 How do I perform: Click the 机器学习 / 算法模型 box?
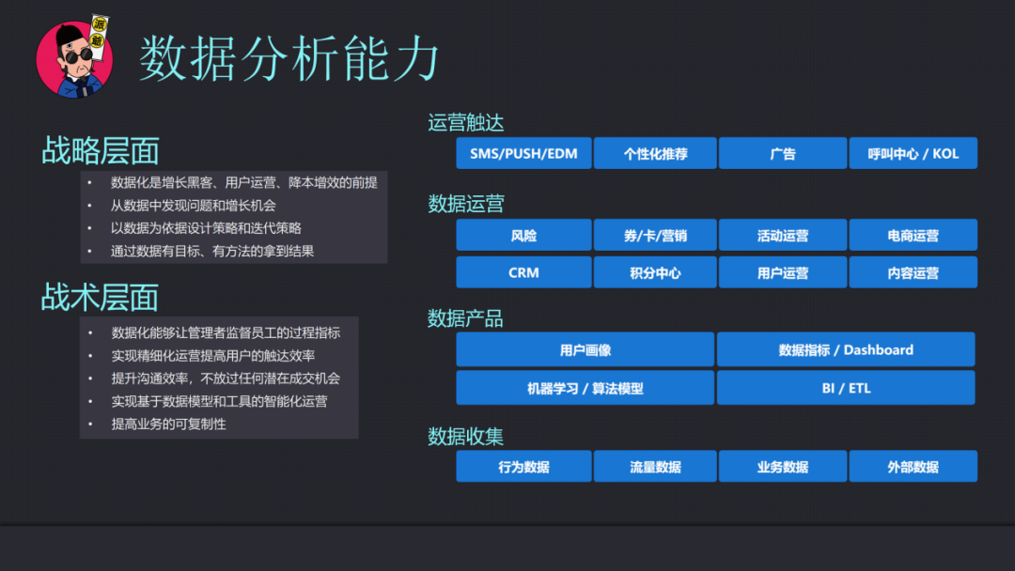click(586, 387)
